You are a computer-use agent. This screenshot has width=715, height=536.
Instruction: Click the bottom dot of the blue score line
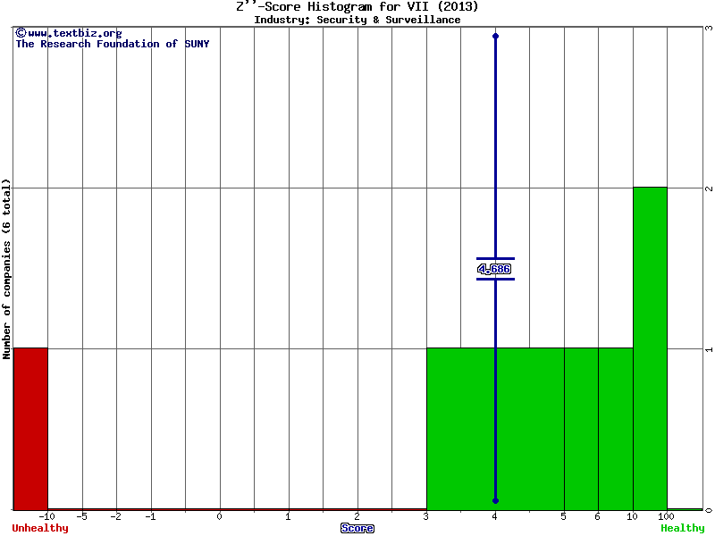[496, 501]
